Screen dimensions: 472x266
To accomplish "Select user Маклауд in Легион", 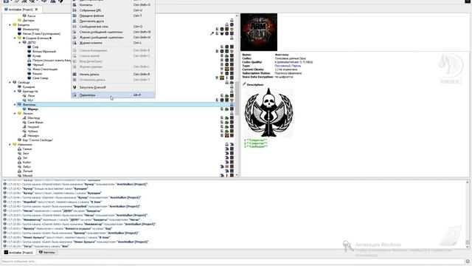I will click(33, 118).
